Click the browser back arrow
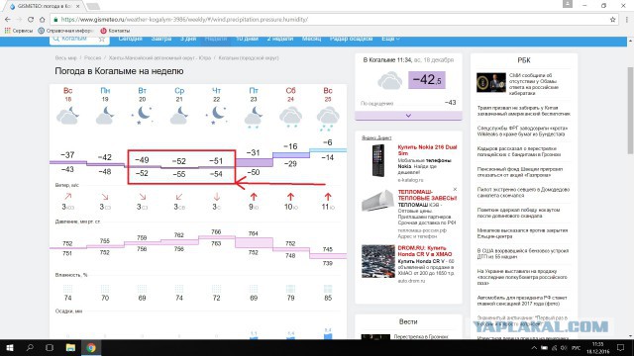This screenshot has height=356, width=634. [7, 20]
